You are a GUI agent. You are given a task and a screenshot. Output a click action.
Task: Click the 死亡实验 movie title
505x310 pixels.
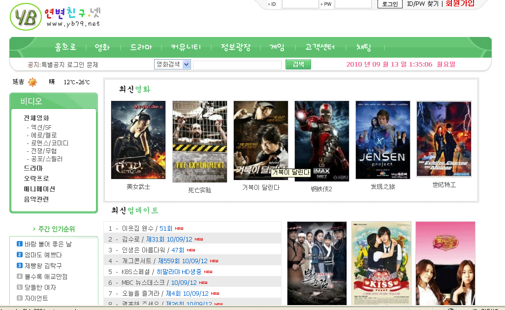pyautogui.click(x=200, y=190)
